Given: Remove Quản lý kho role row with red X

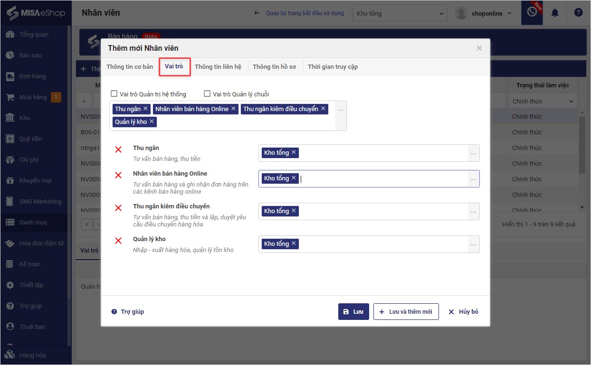Looking at the screenshot, I should (x=118, y=241).
